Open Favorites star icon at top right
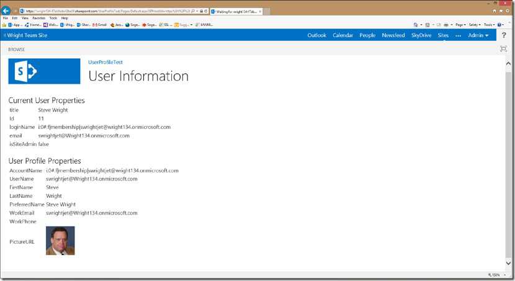Screen dimensions: 515x281 pyautogui.click(x=501, y=11)
